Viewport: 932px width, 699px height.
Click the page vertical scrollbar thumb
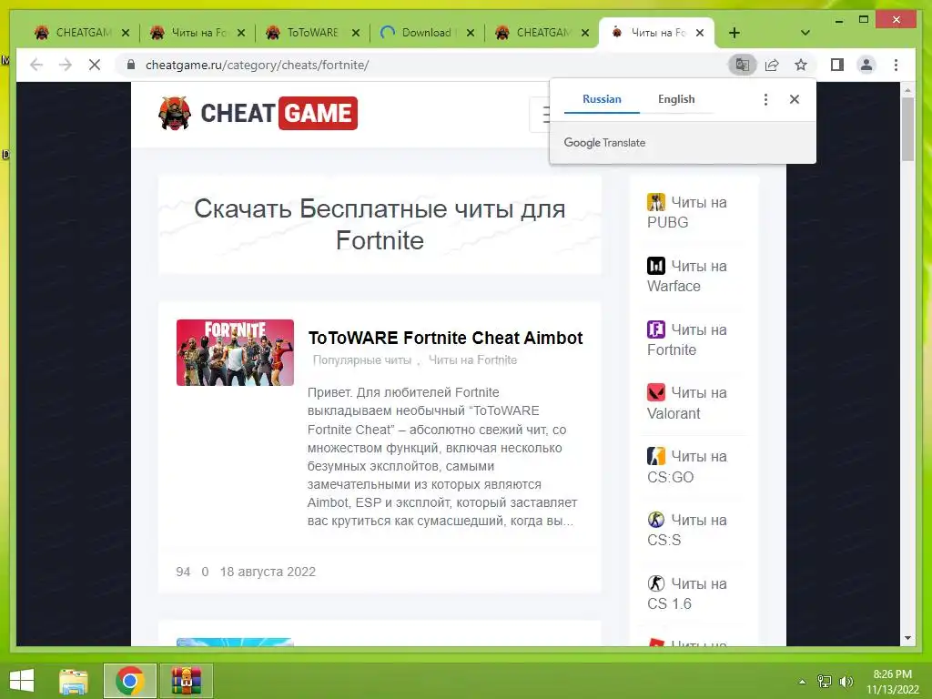click(907, 129)
